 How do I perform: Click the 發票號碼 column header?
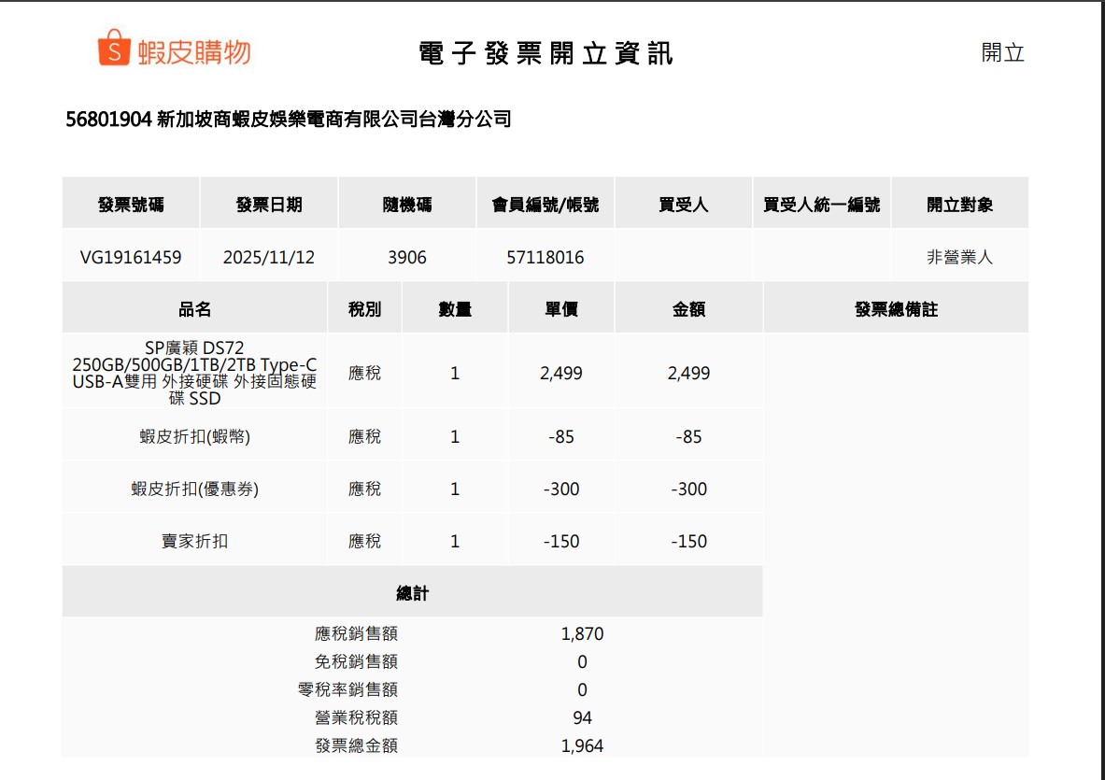pos(131,205)
